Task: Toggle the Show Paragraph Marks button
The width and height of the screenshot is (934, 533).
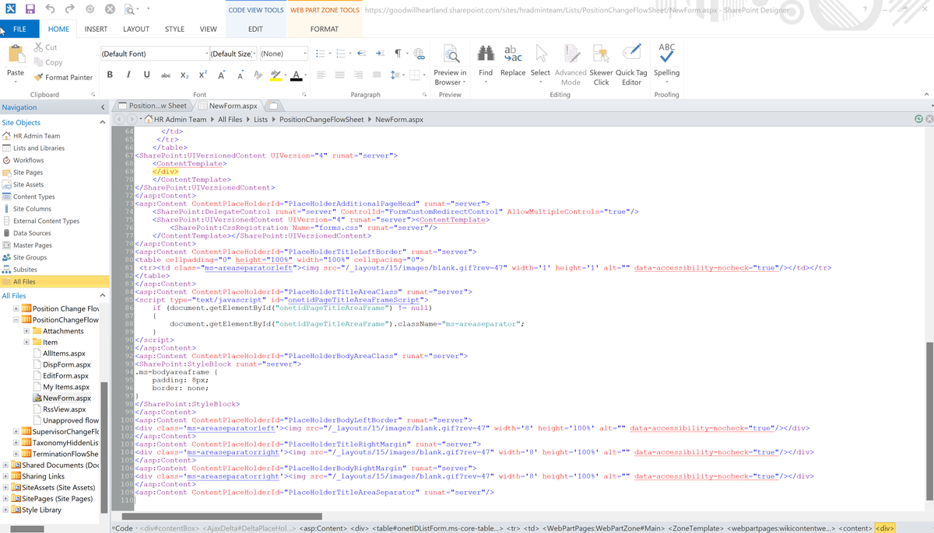Action: tap(399, 54)
